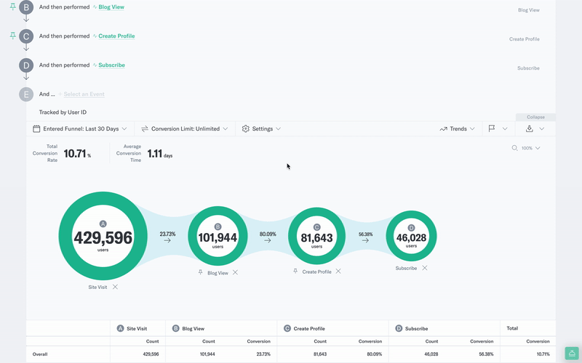This screenshot has width=582, height=363.
Task: Click the right-side Create Profile label
Action: point(524,39)
